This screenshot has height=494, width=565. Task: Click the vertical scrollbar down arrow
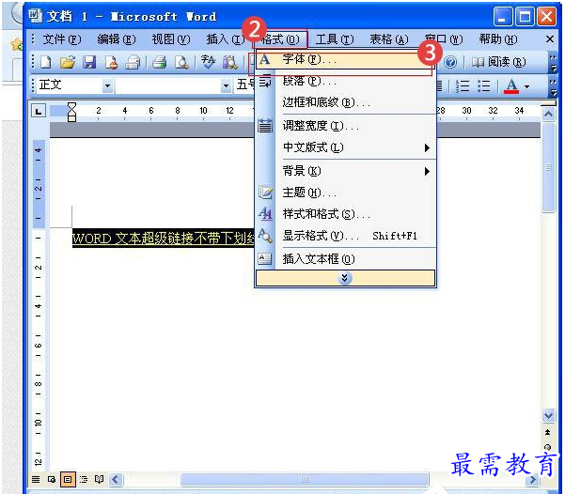tap(548, 416)
